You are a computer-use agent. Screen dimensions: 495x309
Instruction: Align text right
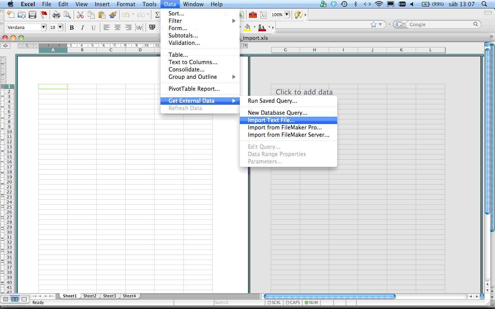[128, 27]
